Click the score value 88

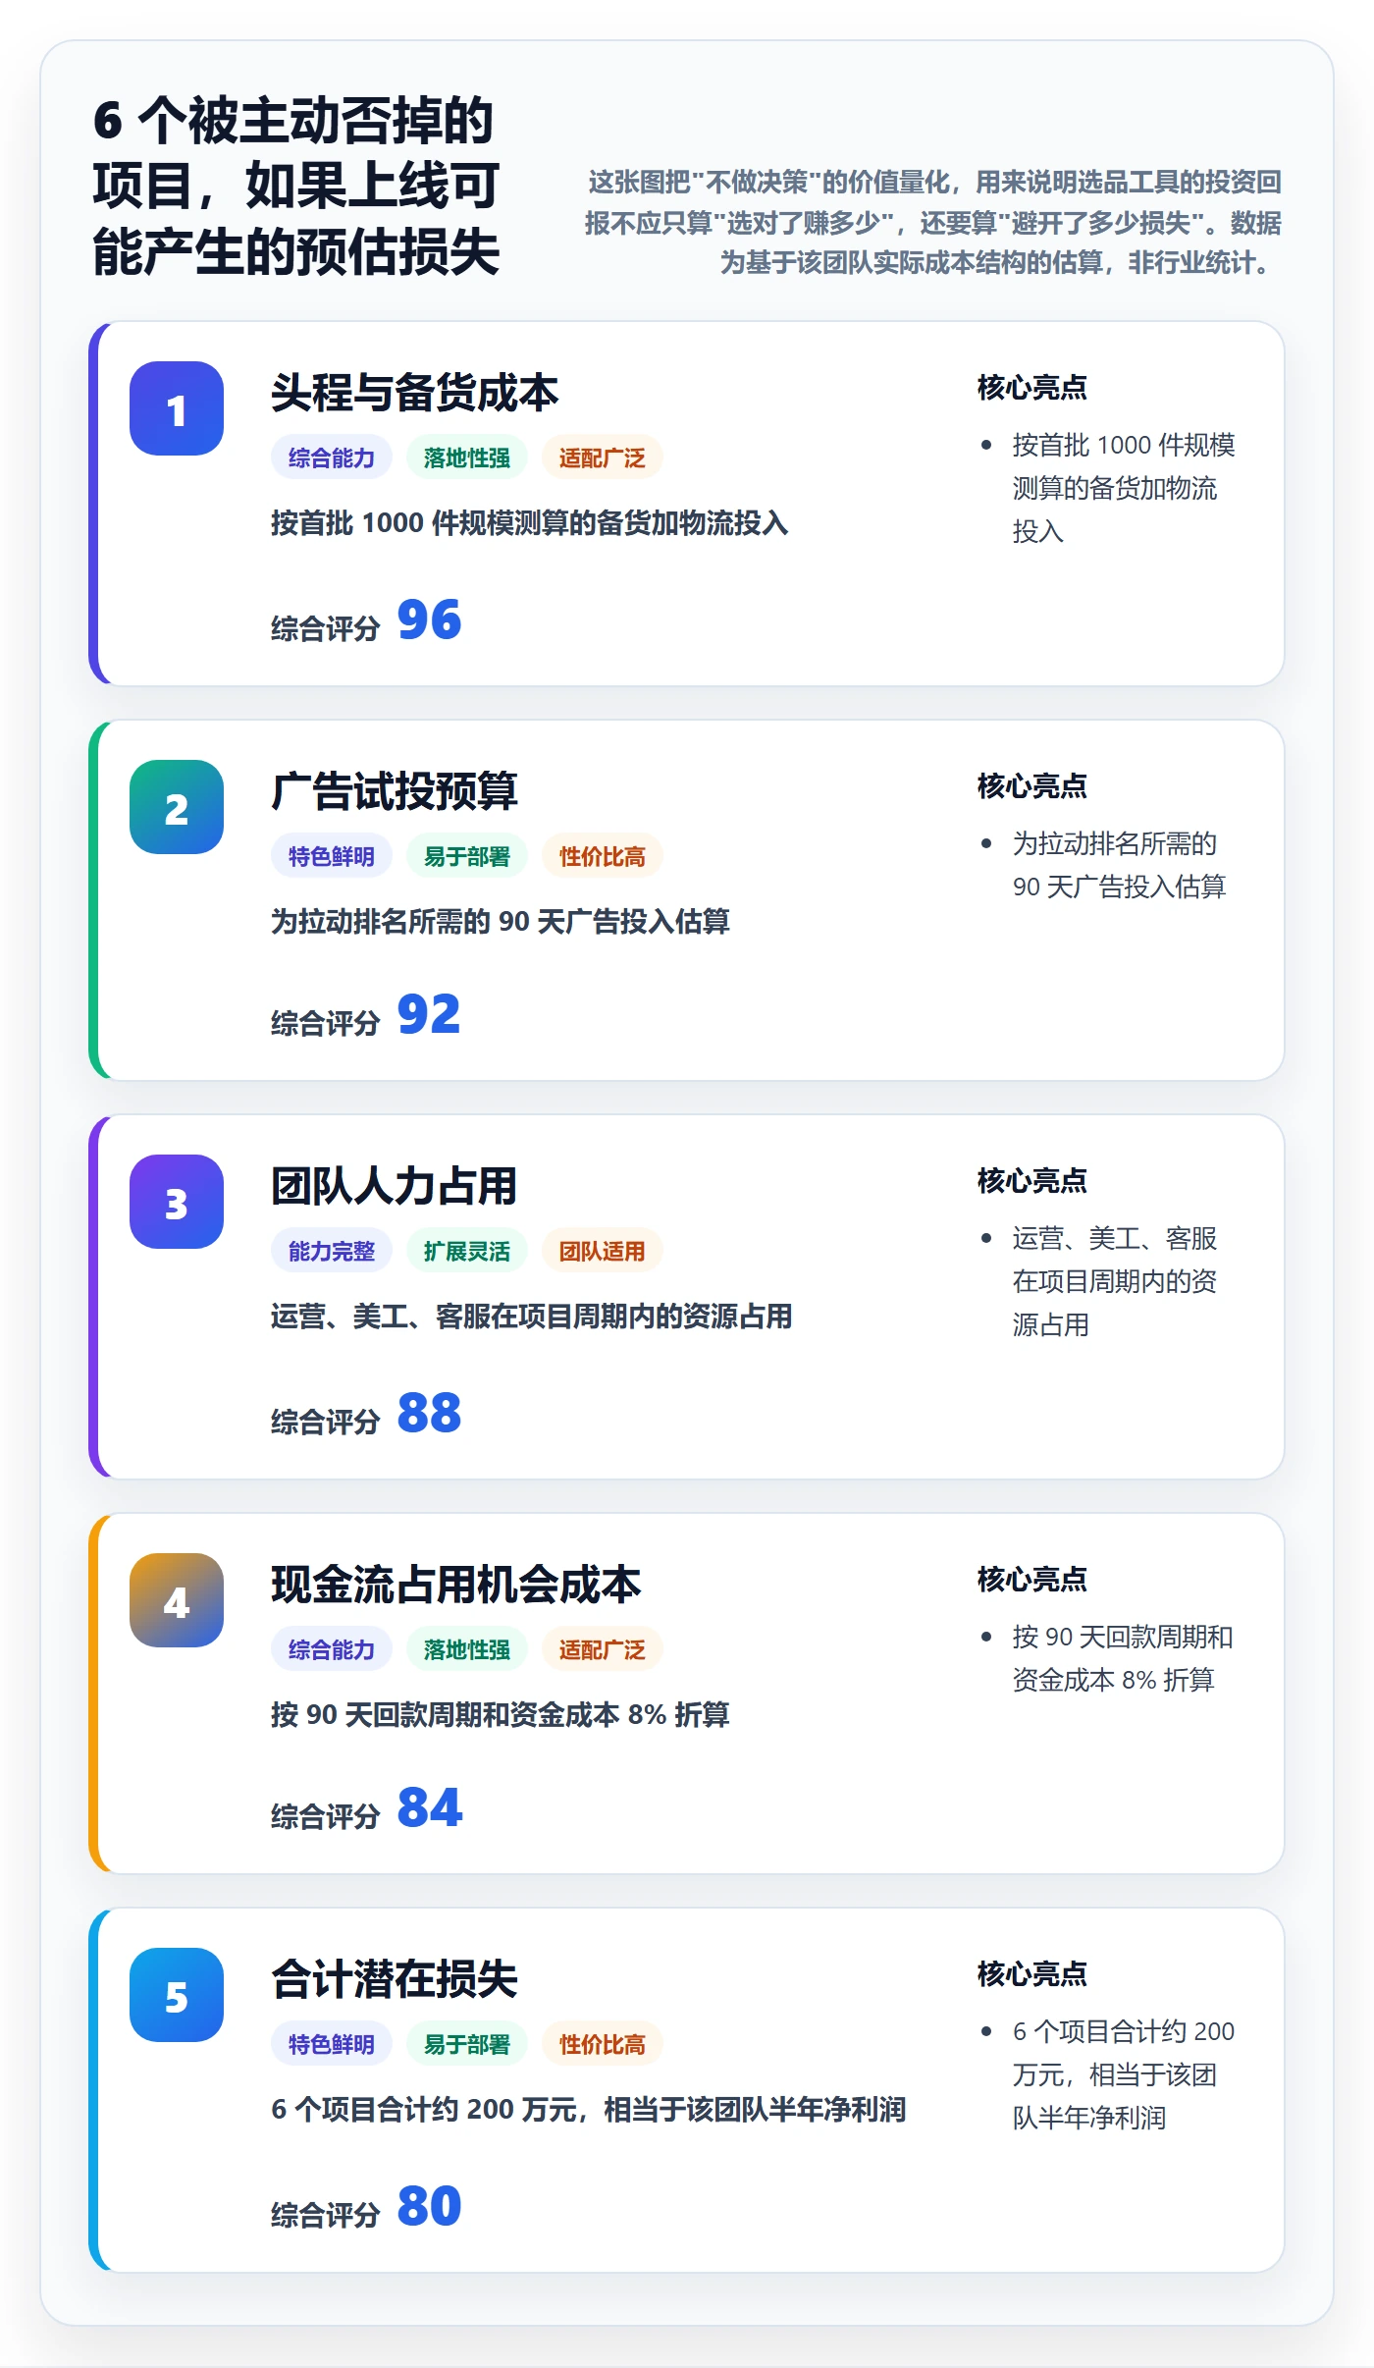pyautogui.click(x=429, y=1413)
